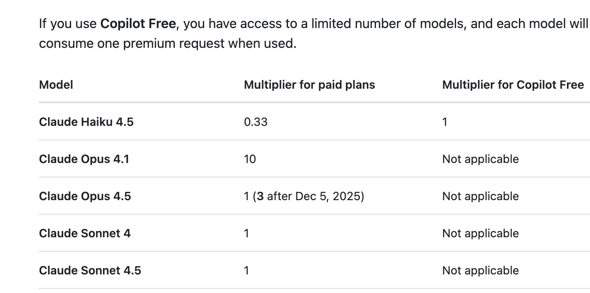Select the Claude Haiku 4.5 row label
Screen dimensions: 590x293
click(86, 122)
